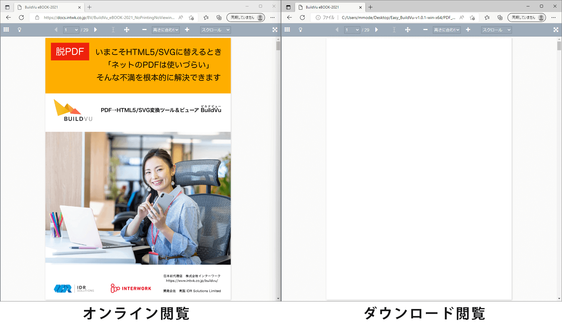This screenshot has height=326, width=562.
Task: Enter fullscreen in right viewer
Action: coord(556,30)
